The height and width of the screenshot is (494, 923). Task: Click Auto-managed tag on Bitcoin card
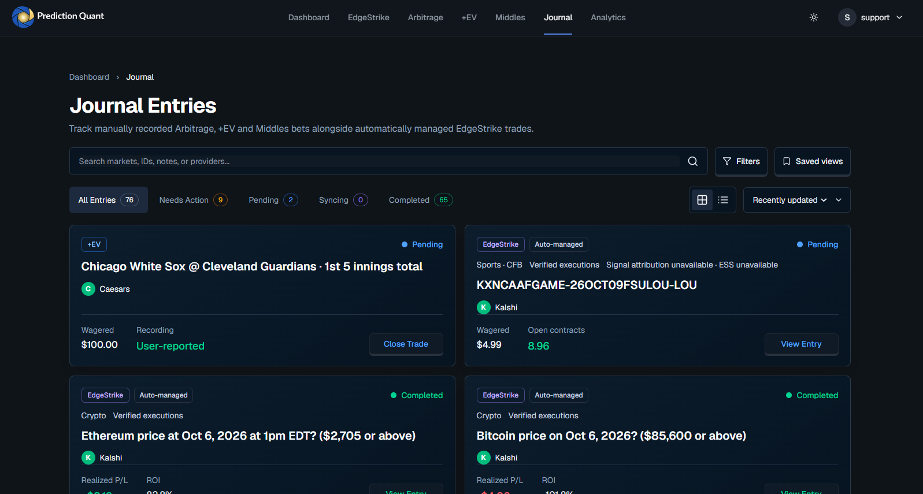pyautogui.click(x=559, y=395)
